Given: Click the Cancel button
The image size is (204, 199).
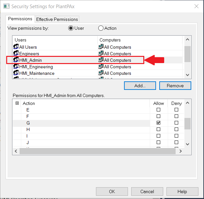Looking at the screenshot, I should coord(147,191).
